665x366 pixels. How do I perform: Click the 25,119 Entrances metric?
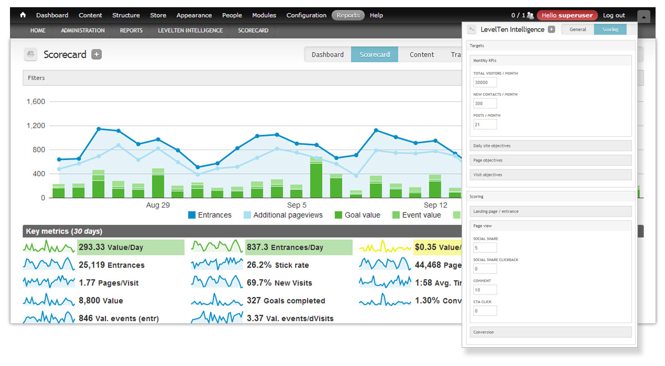[112, 265]
